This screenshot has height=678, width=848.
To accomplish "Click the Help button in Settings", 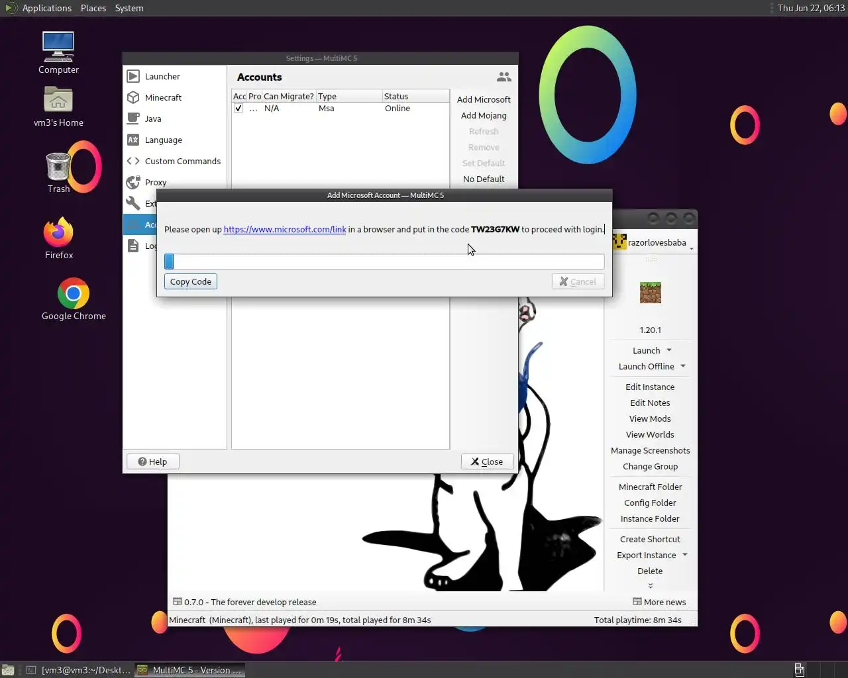I will (x=152, y=461).
